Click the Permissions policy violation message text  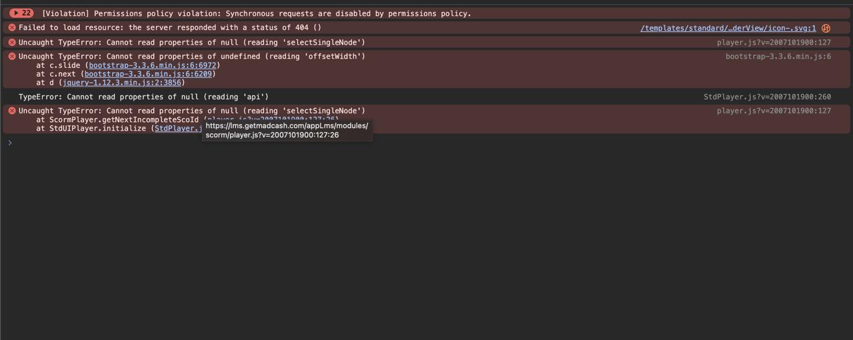(x=256, y=13)
